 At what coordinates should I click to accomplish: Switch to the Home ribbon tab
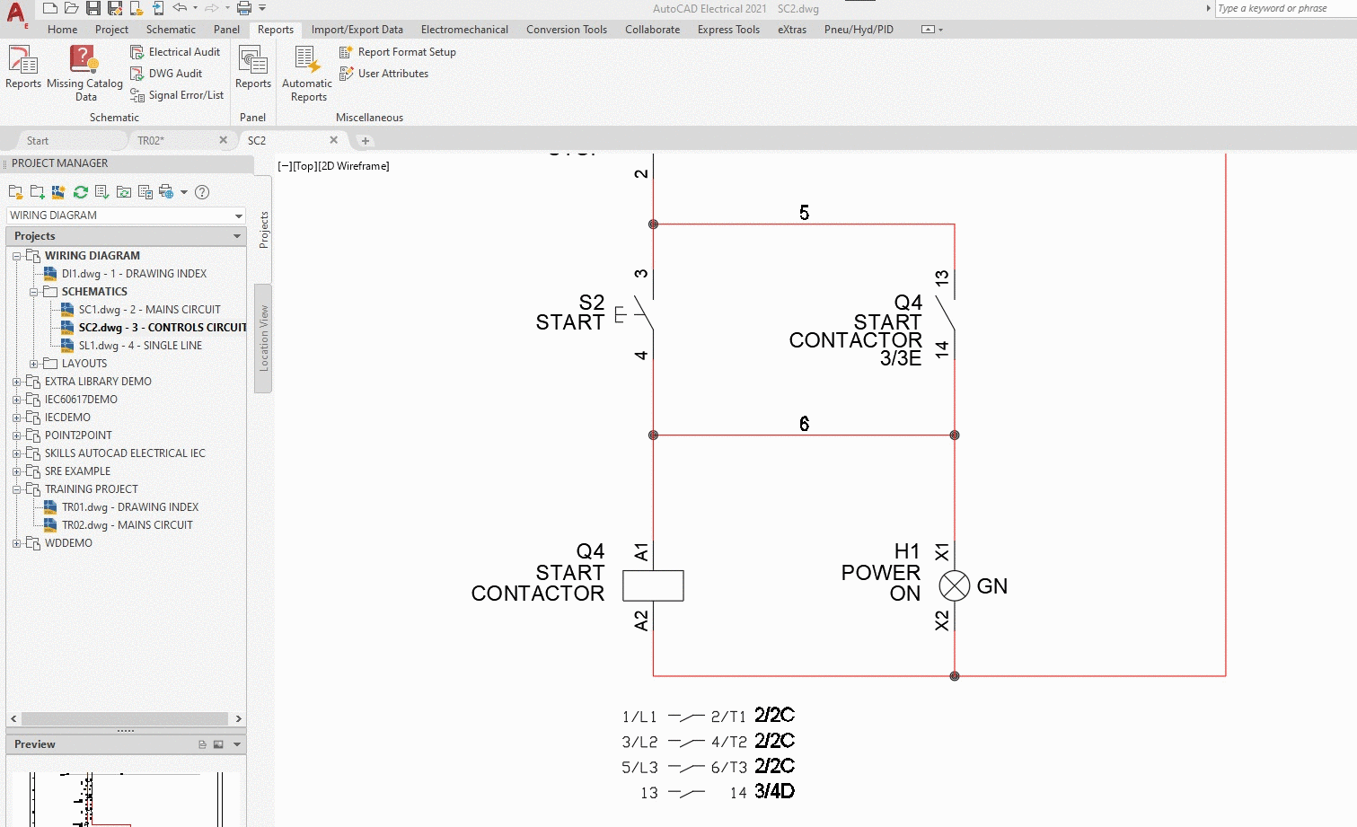point(63,30)
